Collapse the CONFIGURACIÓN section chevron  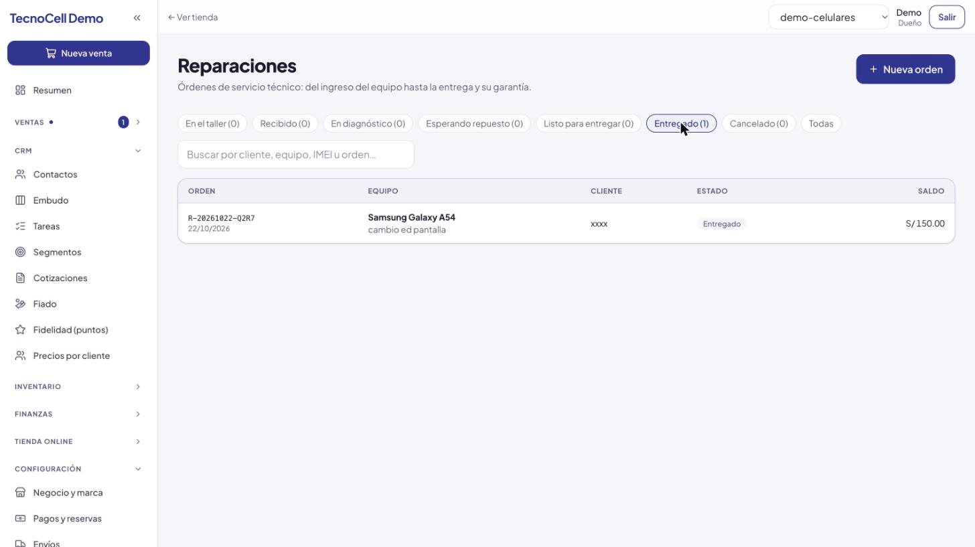tap(138, 469)
